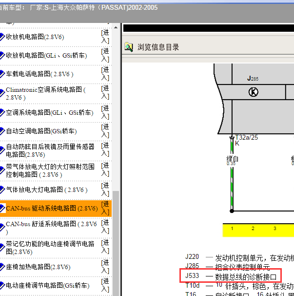Open Climatronic空调系统电路图 link
This screenshot has height=296, width=294.
pyautogui.click(x=46, y=93)
